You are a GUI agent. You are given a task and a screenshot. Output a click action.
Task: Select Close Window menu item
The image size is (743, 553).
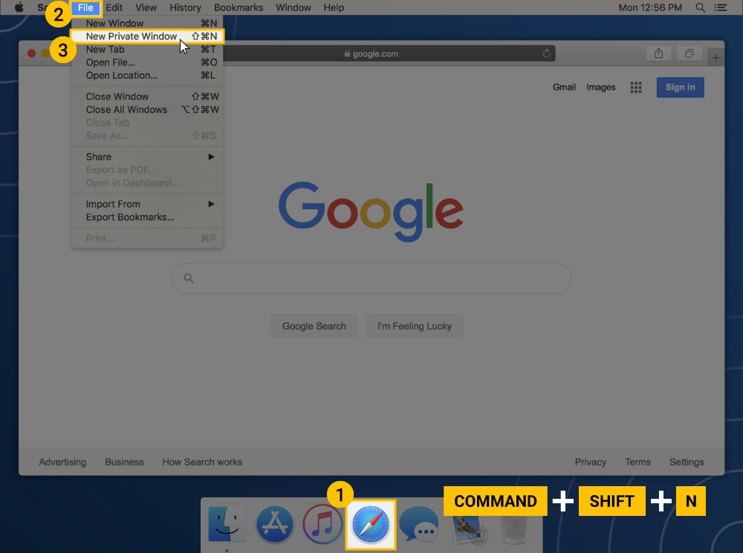pyautogui.click(x=147, y=96)
